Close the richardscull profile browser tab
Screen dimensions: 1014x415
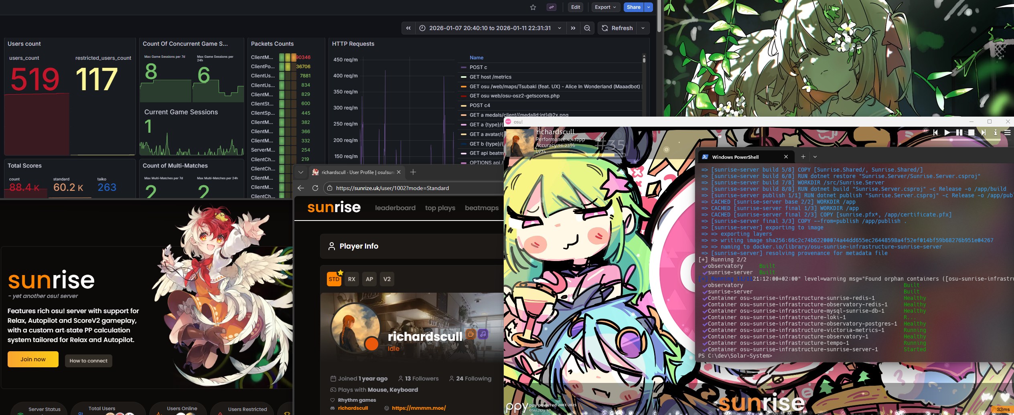(399, 172)
